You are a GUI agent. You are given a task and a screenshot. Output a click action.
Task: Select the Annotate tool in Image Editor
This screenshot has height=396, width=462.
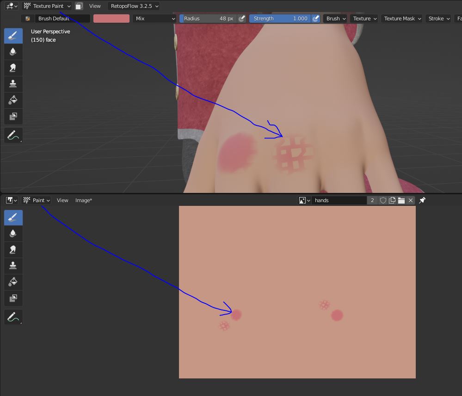13,317
